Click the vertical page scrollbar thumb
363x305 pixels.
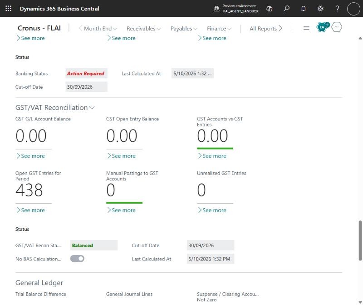click(x=360, y=240)
